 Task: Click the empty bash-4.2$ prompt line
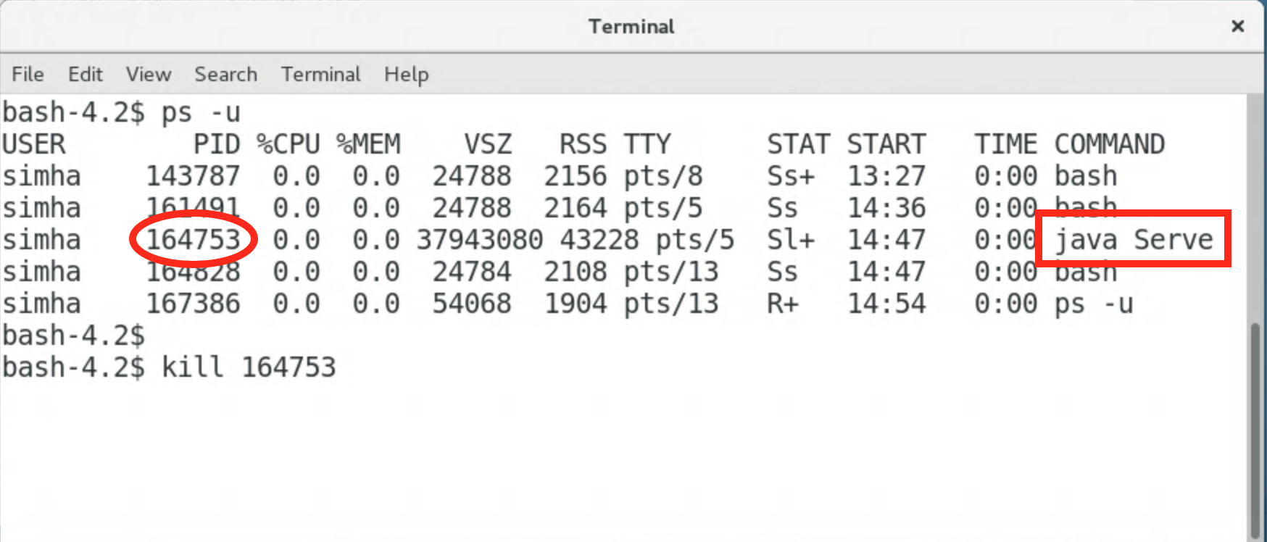[x=74, y=335]
